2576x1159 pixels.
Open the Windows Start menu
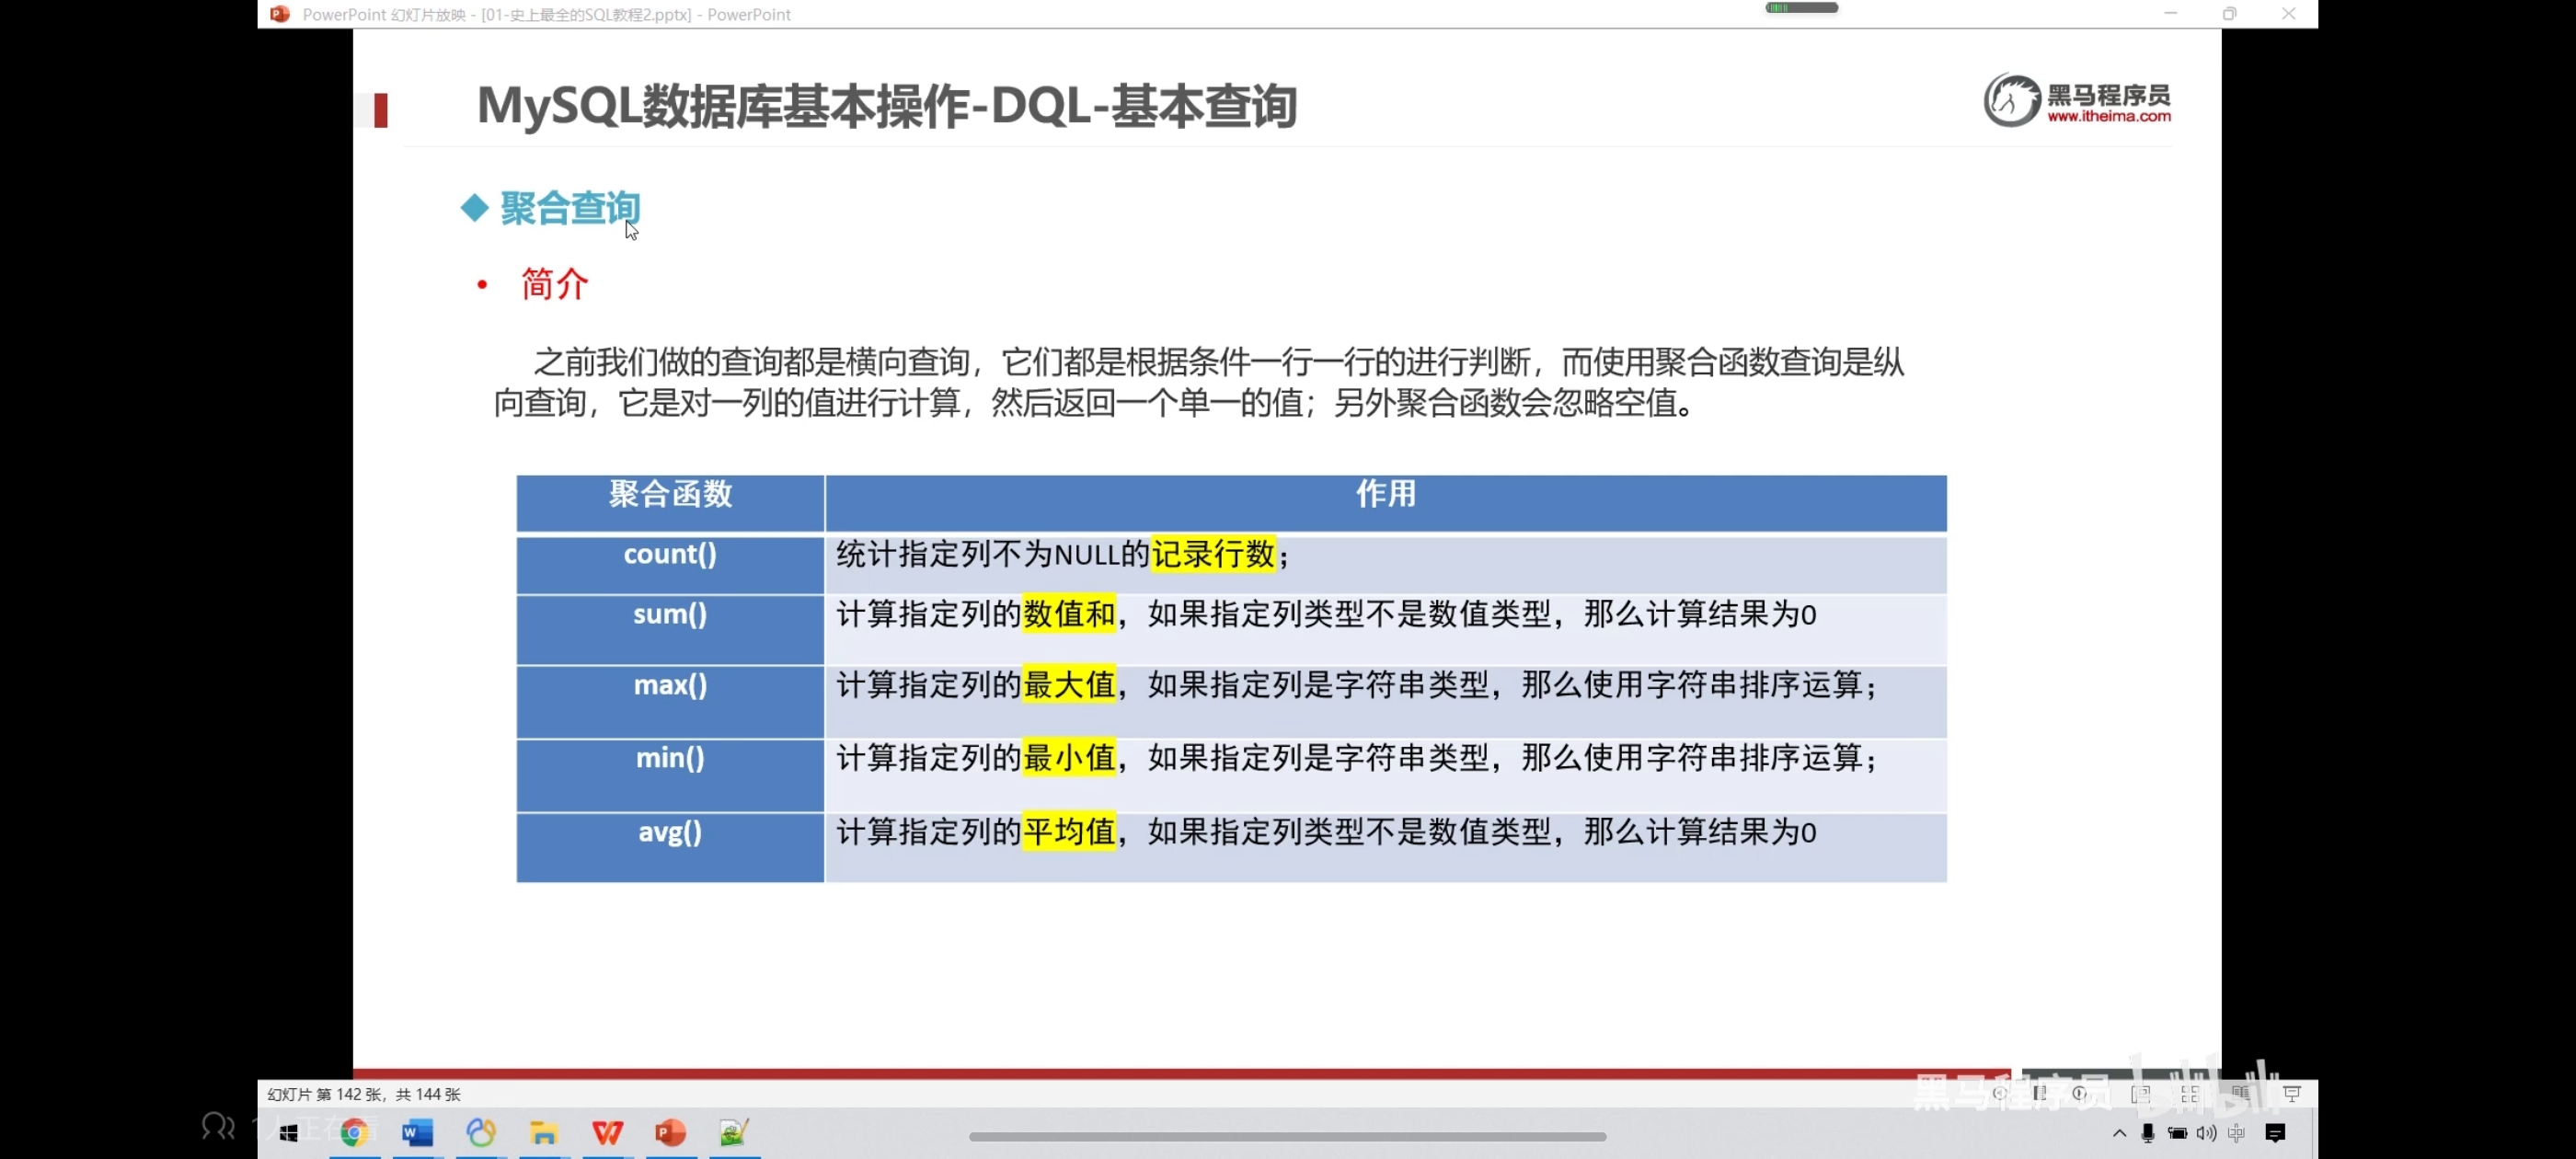(x=289, y=1132)
